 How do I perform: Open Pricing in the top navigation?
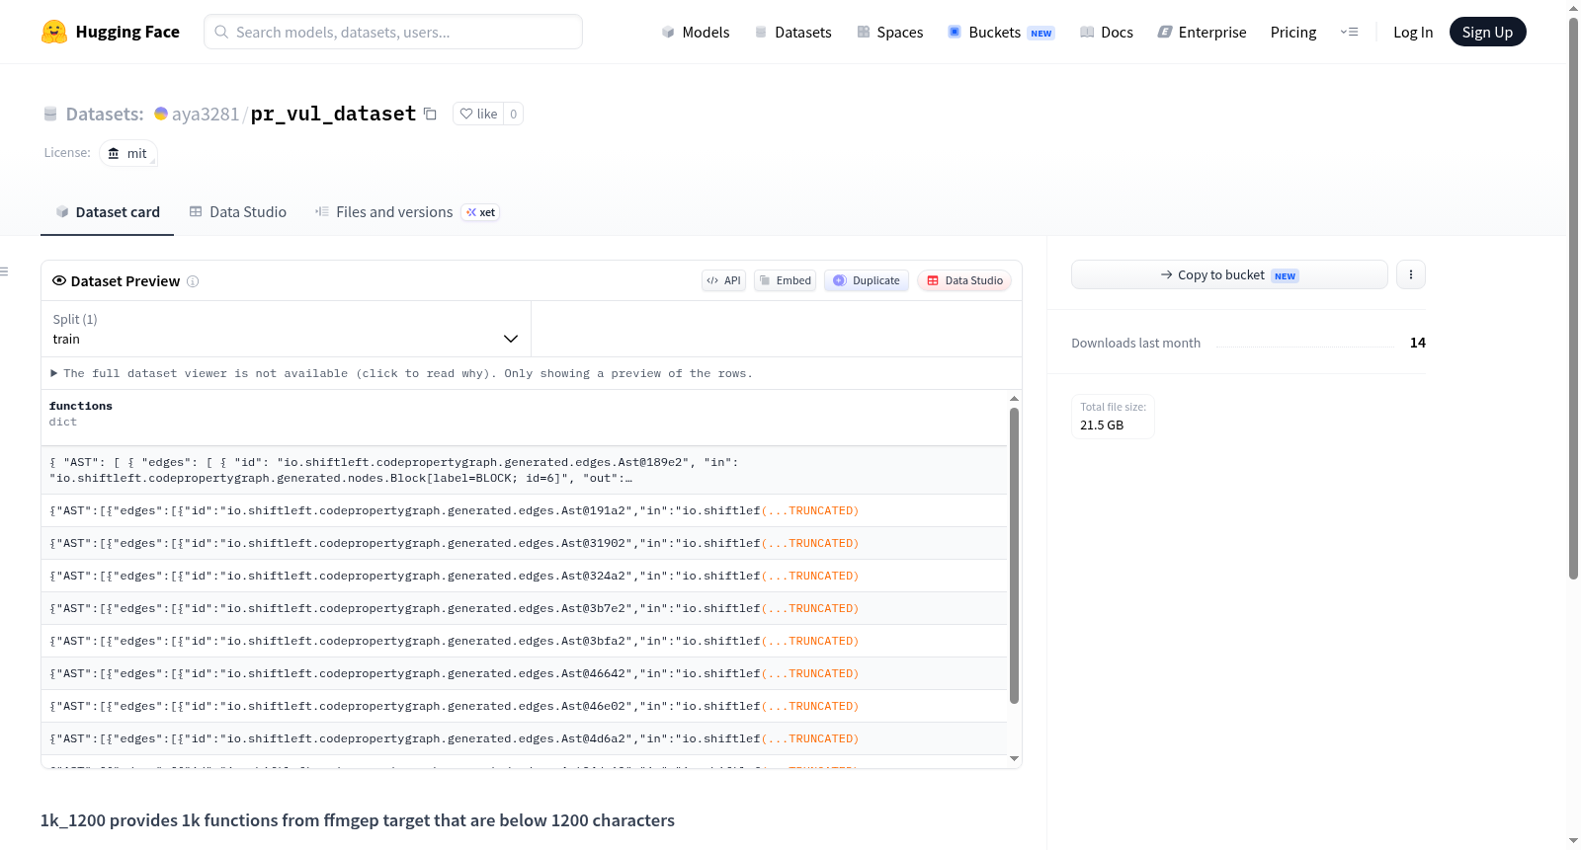point(1293,32)
